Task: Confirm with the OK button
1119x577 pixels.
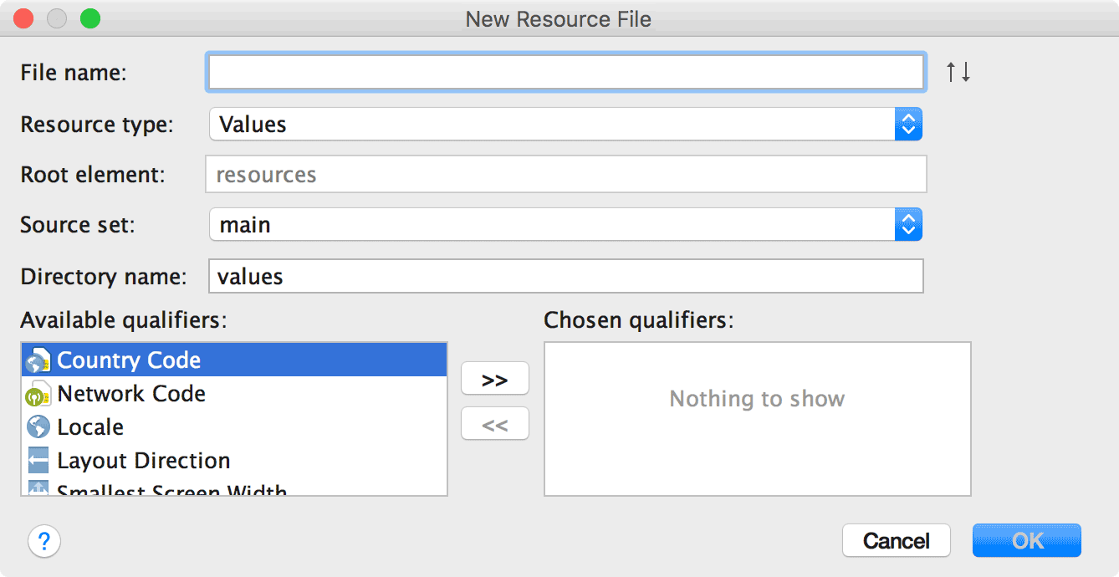Action: 1026,540
